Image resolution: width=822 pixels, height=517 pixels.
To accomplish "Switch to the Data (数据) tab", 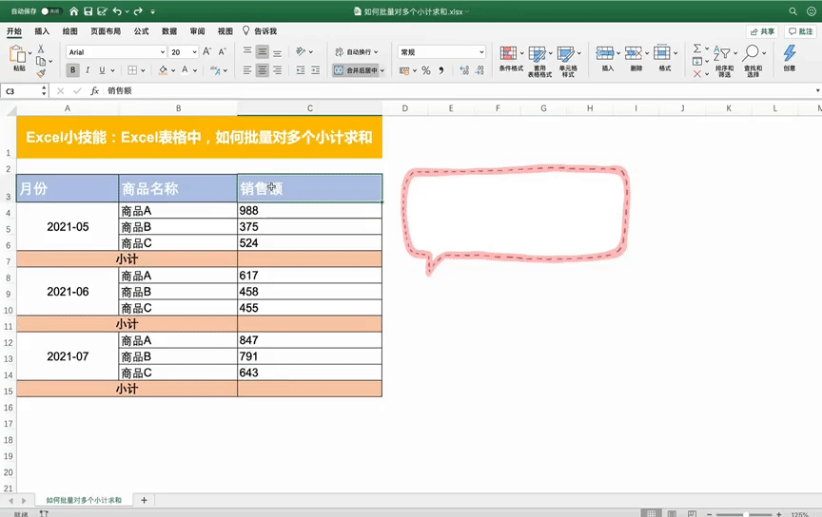I will (169, 31).
